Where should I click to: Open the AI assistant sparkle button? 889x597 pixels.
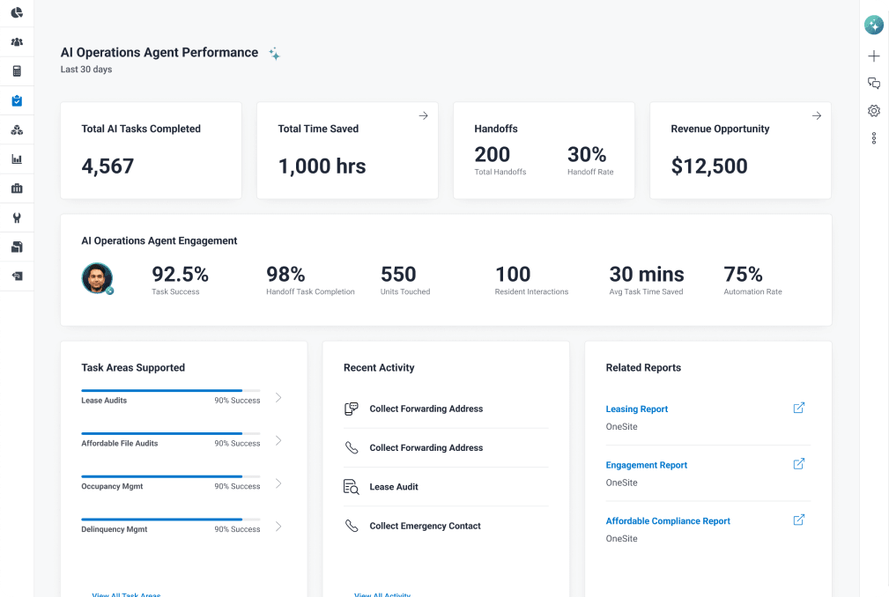point(874,25)
